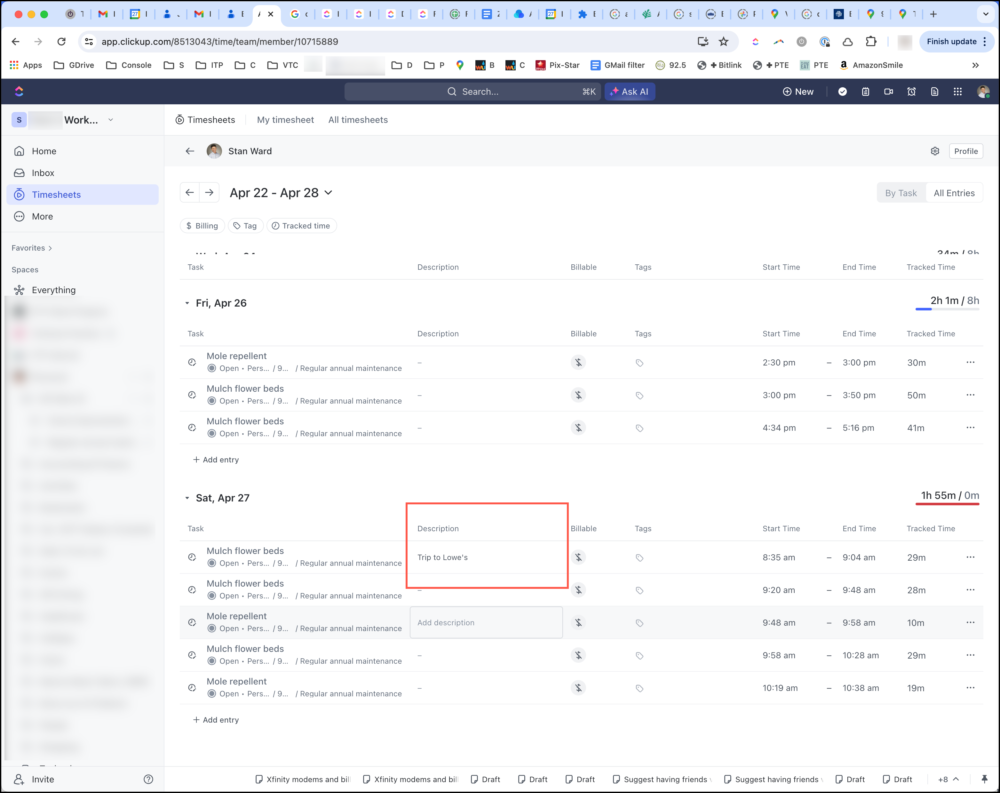Click time entry icon for 2:30 pm Mole repellent
The height and width of the screenshot is (793, 1000).
click(x=192, y=362)
